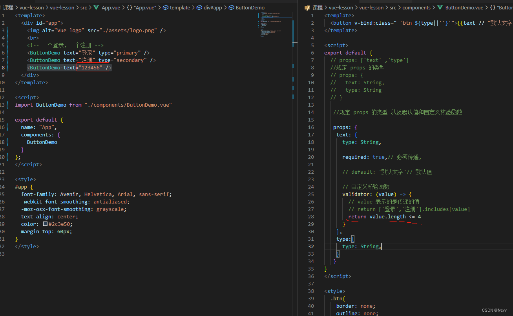
Task: Open the 课程 breadcrumb in left pane
Action: 8,7
